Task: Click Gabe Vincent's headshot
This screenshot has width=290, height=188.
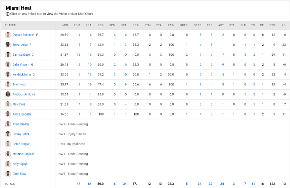Action: coord(8,64)
